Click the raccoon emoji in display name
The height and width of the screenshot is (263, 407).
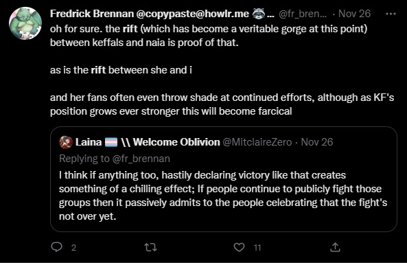(x=258, y=14)
